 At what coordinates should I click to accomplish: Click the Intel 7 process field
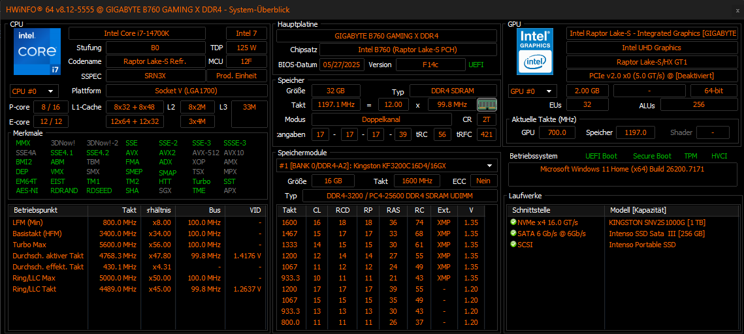[246, 33]
